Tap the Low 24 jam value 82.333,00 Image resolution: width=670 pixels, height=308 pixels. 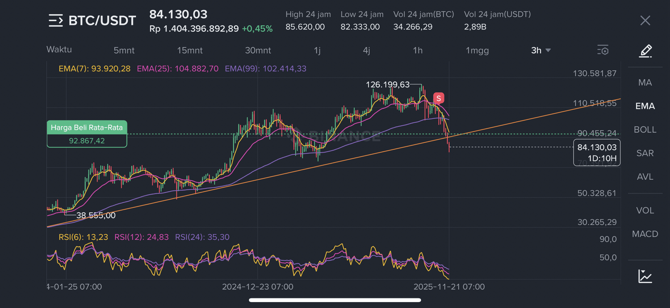[360, 27]
